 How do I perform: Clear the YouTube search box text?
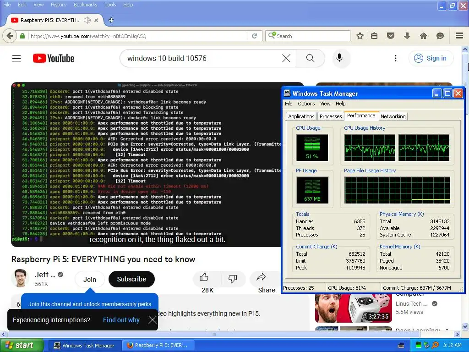pos(286,58)
